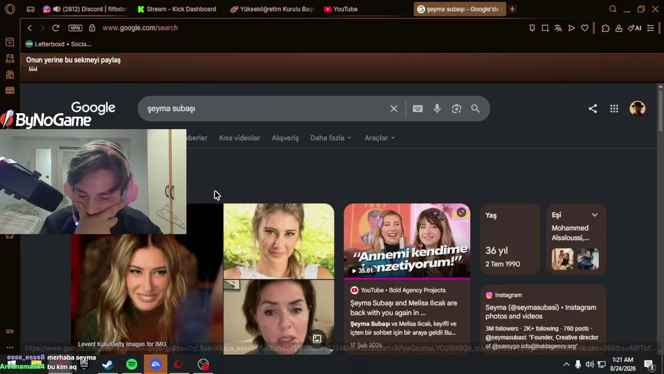Open the Opera GX main menu logo

click(x=9, y=9)
